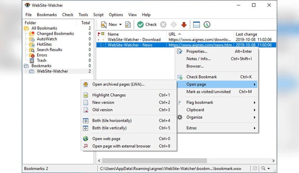This screenshot has width=299, height=173.
Task: Open the Help menu
Action: [146, 15]
